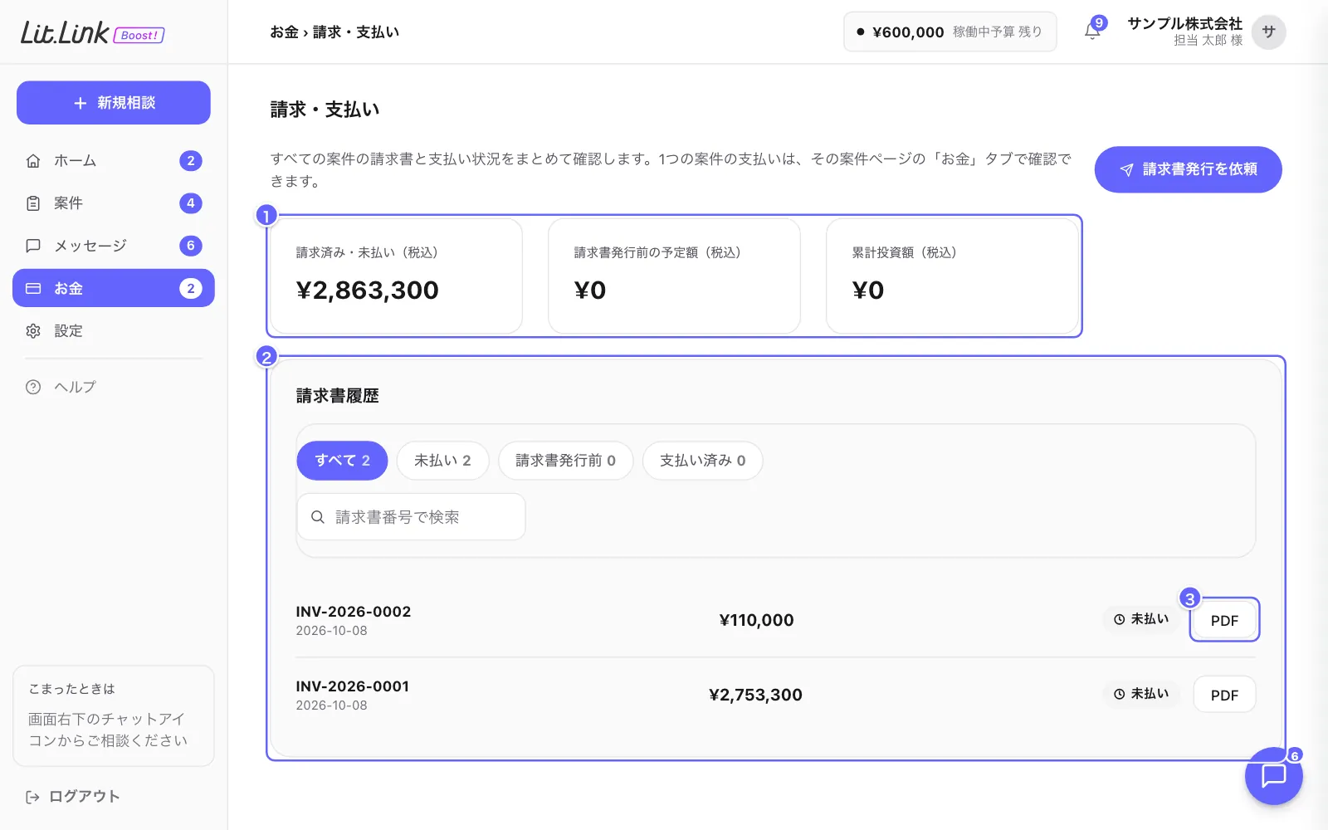Open the notification bell
1328x830 pixels.
click(x=1092, y=32)
